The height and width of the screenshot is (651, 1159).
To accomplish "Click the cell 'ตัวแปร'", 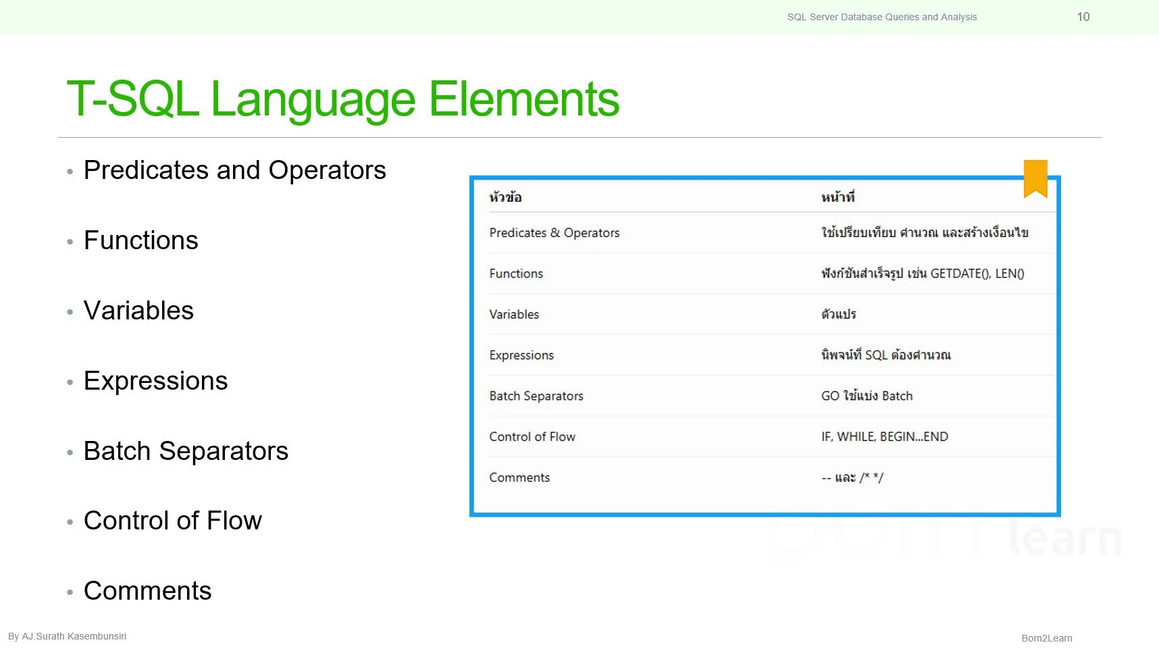I will (838, 314).
